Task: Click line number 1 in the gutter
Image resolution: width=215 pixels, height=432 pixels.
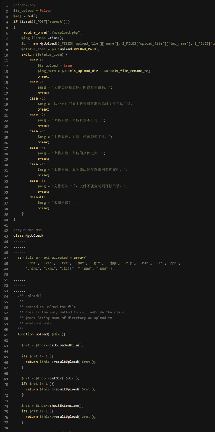Action: point(7,5)
